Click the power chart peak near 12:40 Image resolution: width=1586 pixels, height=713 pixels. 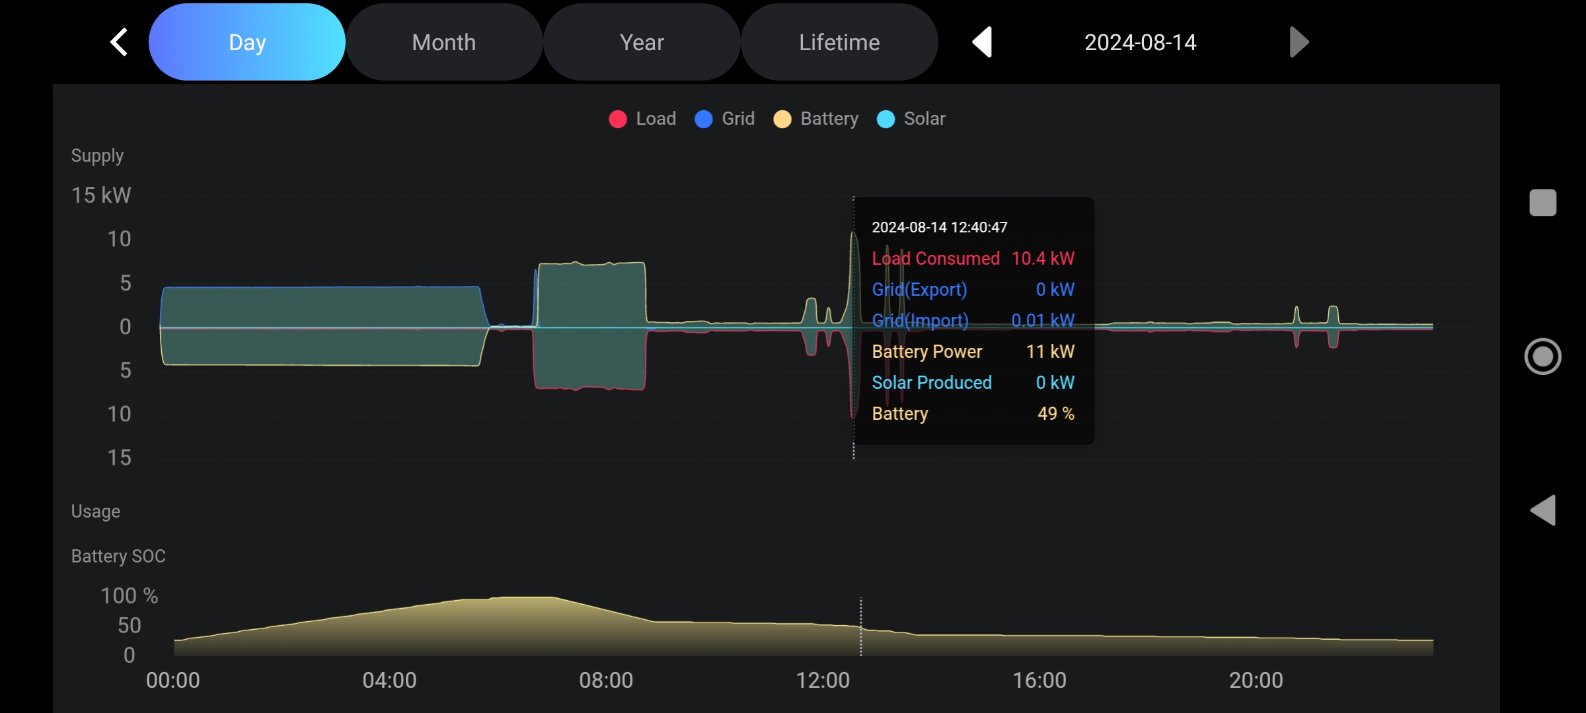tap(854, 238)
